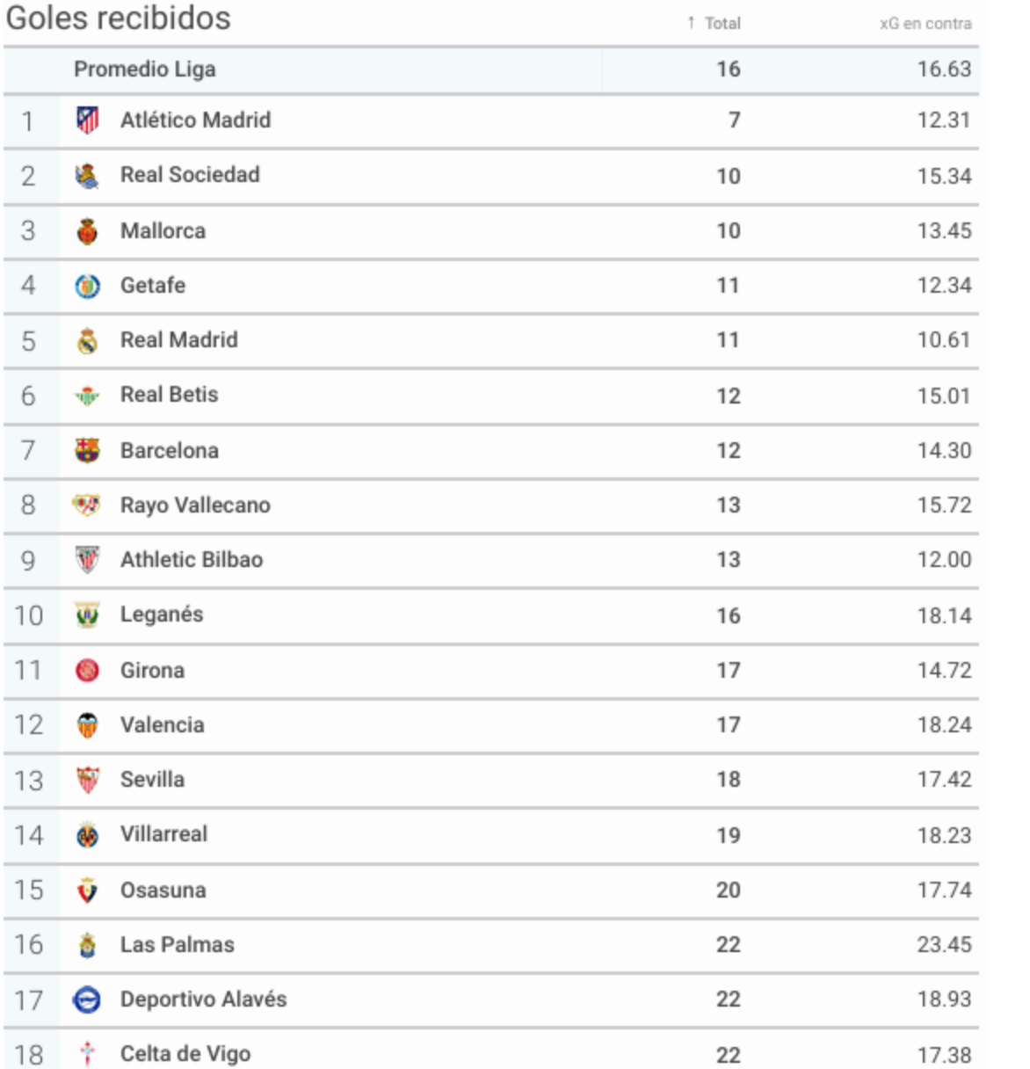Click the Mallorca club crest
The height and width of the screenshot is (1069, 1030).
87,231
